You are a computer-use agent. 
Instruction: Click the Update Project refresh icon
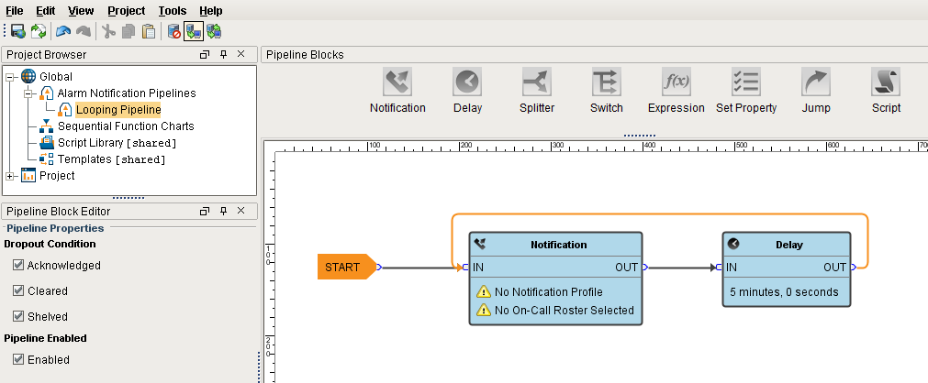[x=39, y=31]
